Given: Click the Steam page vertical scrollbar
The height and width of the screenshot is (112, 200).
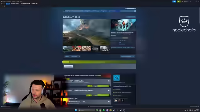Looking at the screenshot, I should tap(199, 15).
